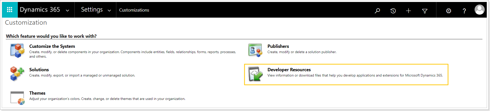Open the Themes link
The width and height of the screenshot is (490, 111).
click(x=37, y=93)
